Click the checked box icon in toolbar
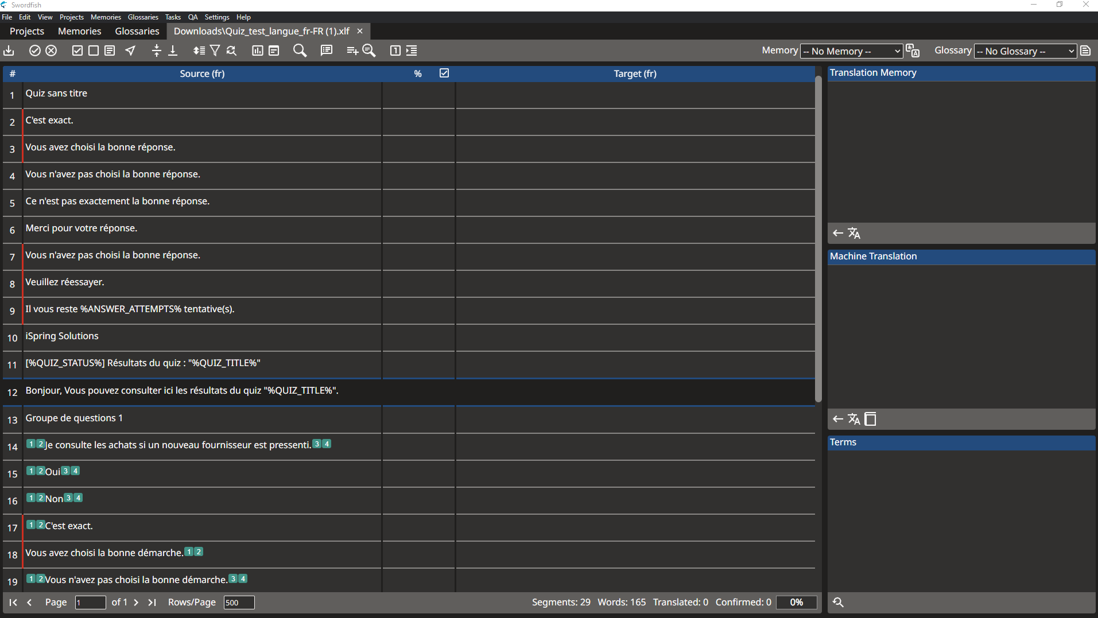 77,51
